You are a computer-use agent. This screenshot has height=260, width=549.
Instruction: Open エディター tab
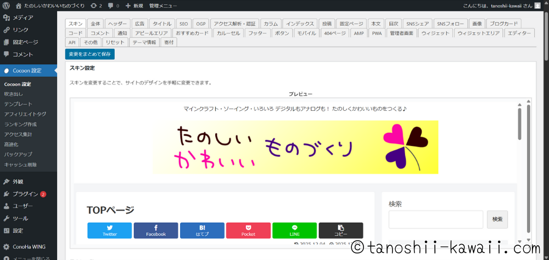click(519, 33)
